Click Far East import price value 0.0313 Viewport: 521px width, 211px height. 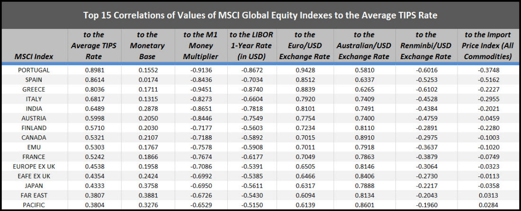tap(489, 195)
